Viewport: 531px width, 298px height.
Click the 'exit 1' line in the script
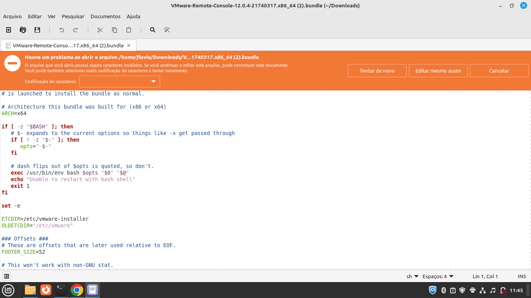coord(20,186)
